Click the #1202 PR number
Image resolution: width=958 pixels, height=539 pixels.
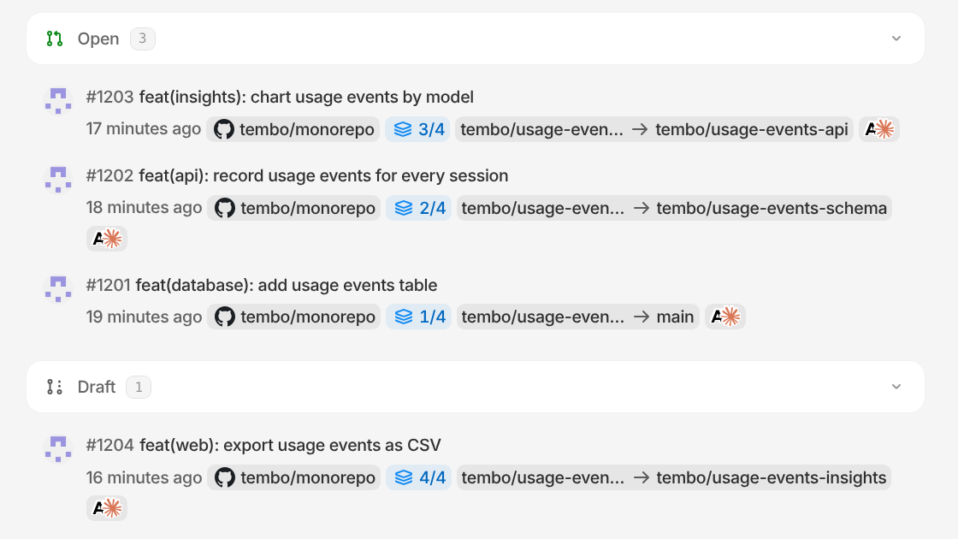(x=109, y=175)
